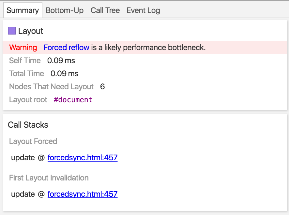289x215 pixels.
Task: Click the red Warning label
Action: point(23,48)
